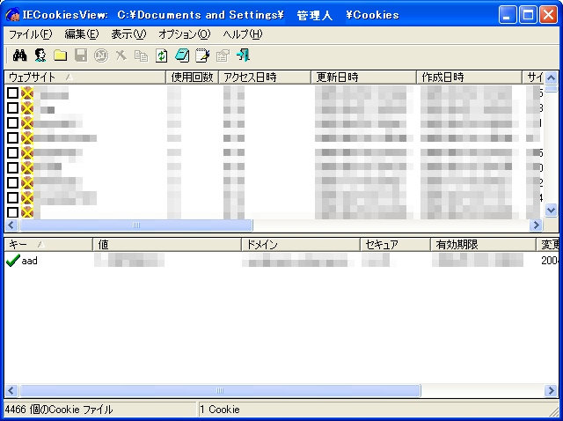
Task: Sort by the アクセス日時 column header
Action: click(x=265, y=77)
